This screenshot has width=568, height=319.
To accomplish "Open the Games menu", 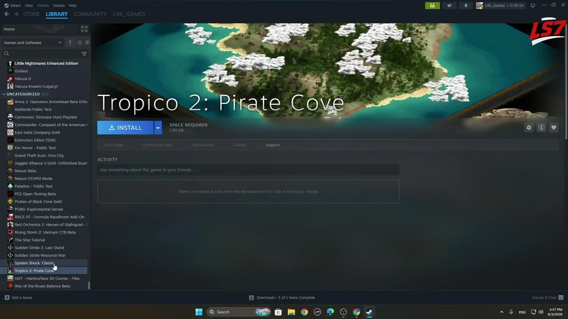I will tap(59, 5).
